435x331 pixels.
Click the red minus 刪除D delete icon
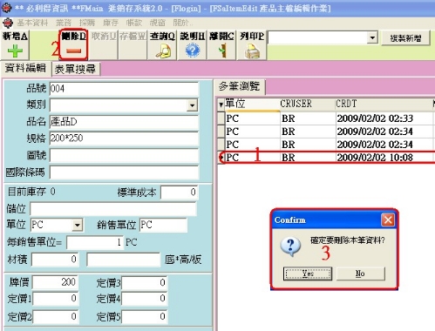(74, 51)
